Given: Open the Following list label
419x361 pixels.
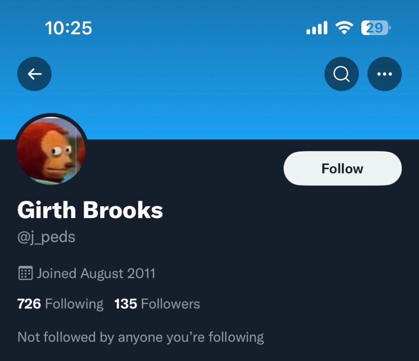Looking at the screenshot, I should pyautogui.click(x=74, y=305).
